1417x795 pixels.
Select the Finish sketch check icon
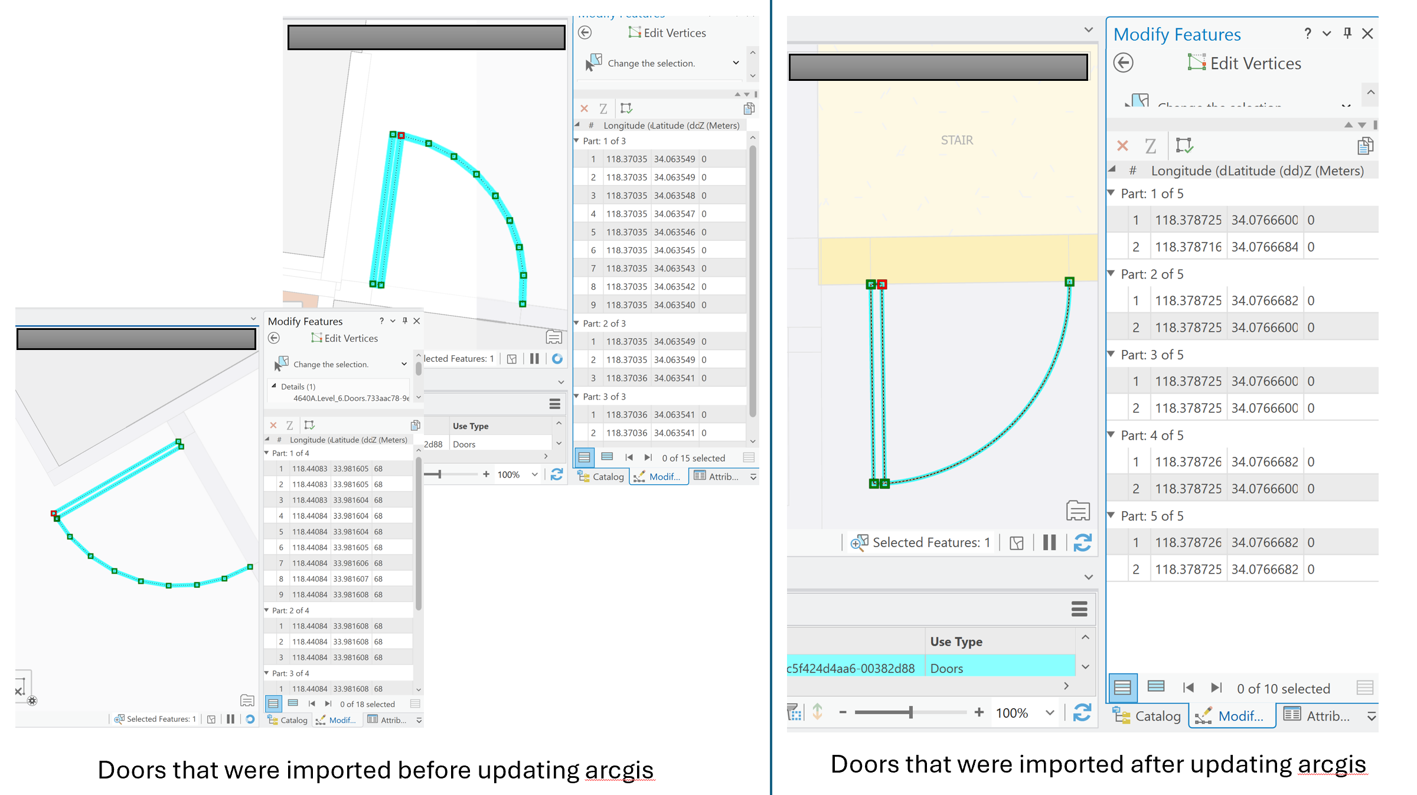(1185, 145)
